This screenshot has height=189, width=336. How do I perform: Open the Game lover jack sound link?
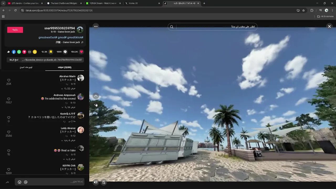tap(69, 42)
